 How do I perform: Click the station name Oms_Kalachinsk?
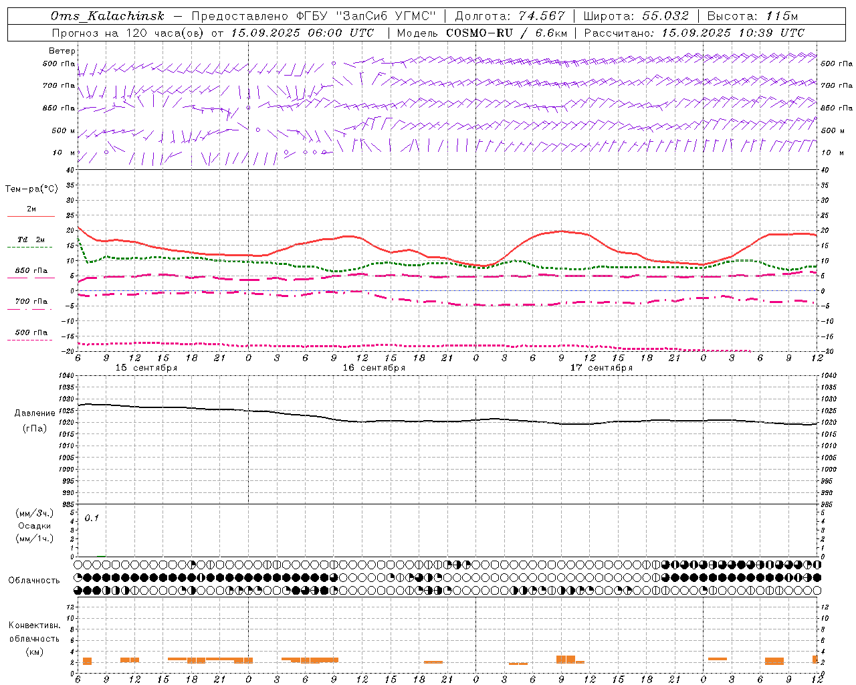pyautogui.click(x=108, y=16)
